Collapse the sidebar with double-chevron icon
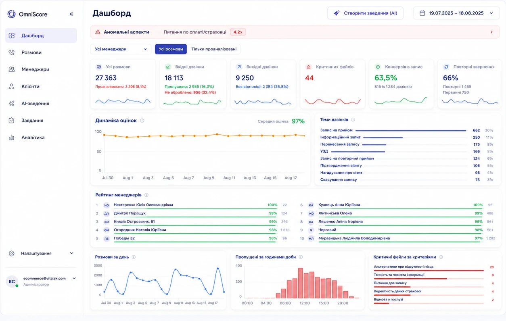 click(71, 14)
